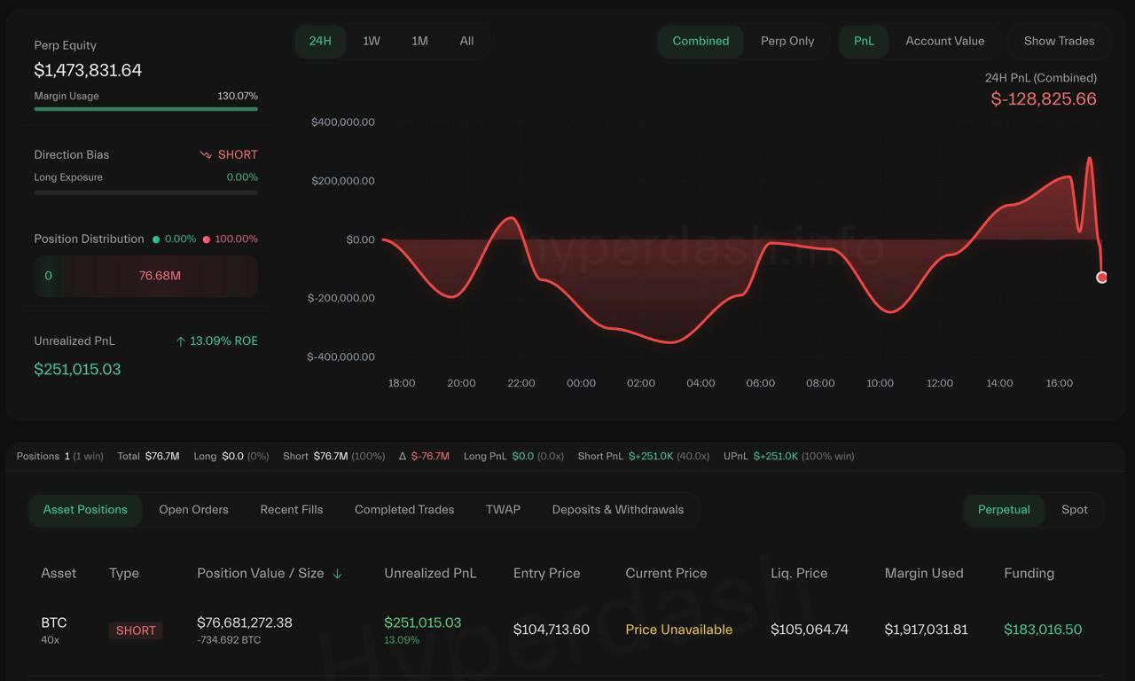Click the funding value $183,016.50

click(x=1043, y=630)
